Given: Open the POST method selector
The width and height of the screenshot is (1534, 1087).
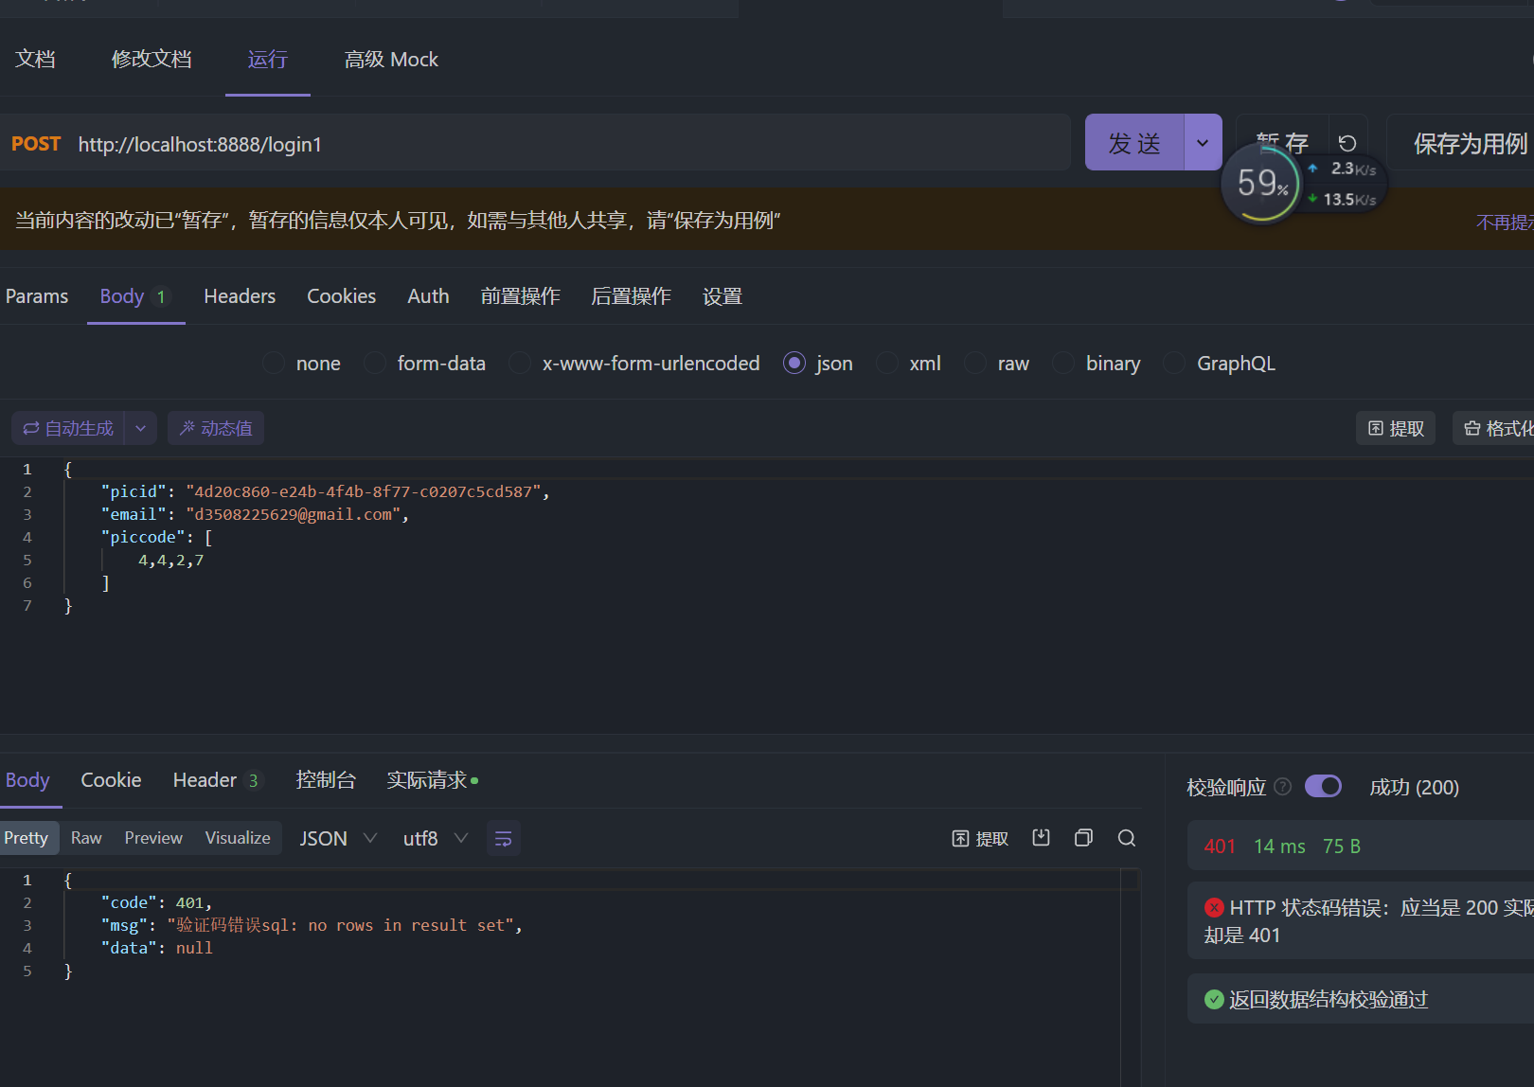Looking at the screenshot, I should 36,144.
